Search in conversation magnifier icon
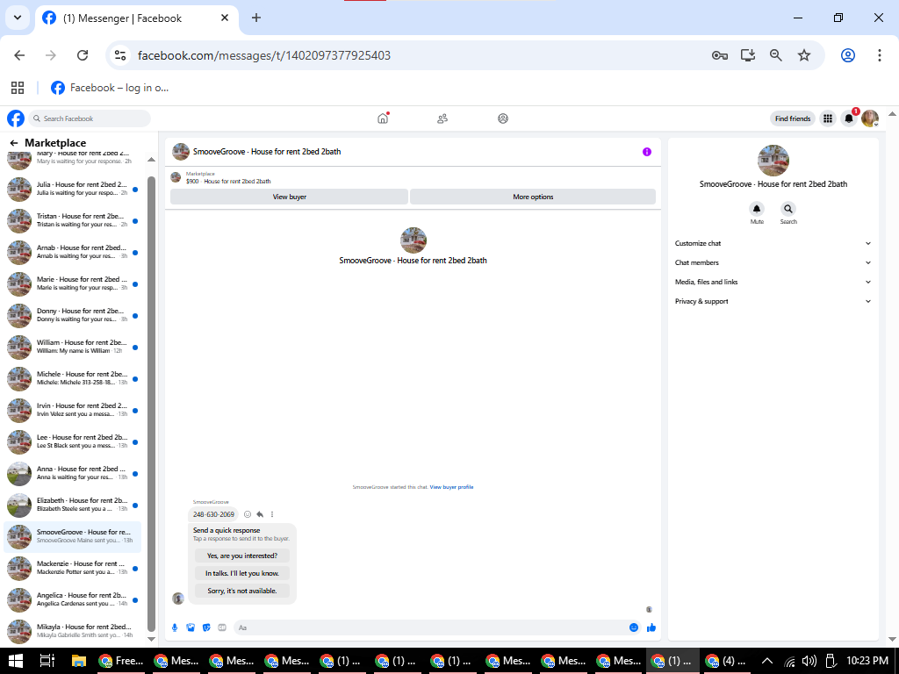Screen dimensions: 899x674 pos(788,209)
